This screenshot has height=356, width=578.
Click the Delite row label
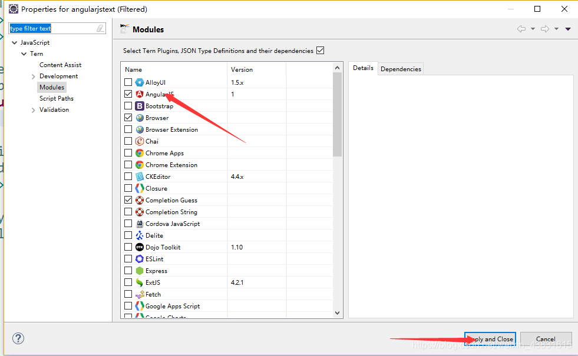coord(154,235)
